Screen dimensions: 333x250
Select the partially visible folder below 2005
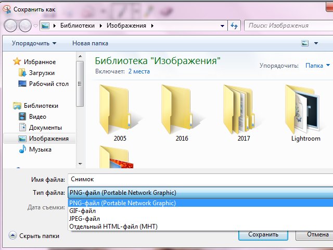117,157
